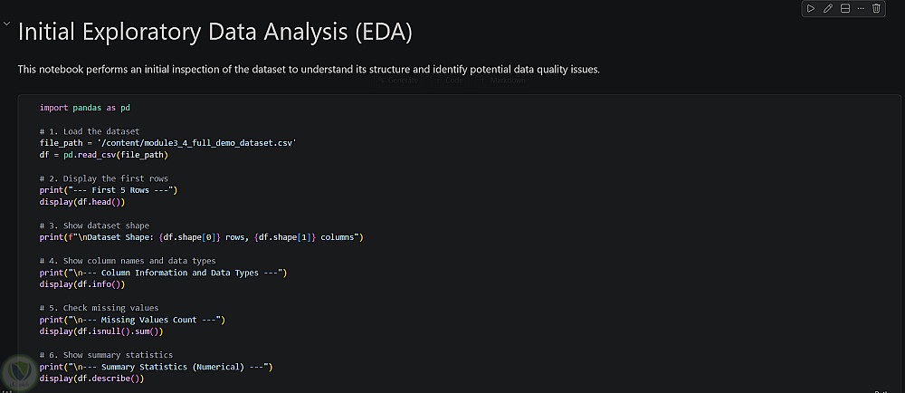Run the markdown cell with play icon
This screenshot has height=393, width=905.
tap(811, 9)
